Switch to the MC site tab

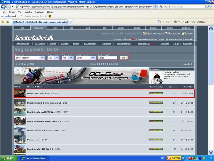[55, 28]
